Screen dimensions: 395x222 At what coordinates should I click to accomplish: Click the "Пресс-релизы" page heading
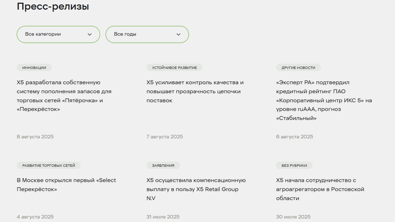point(53,6)
